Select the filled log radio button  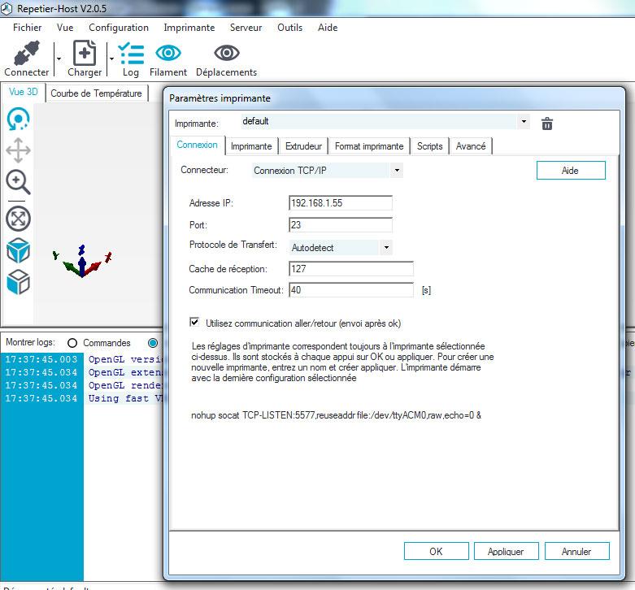click(x=153, y=343)
